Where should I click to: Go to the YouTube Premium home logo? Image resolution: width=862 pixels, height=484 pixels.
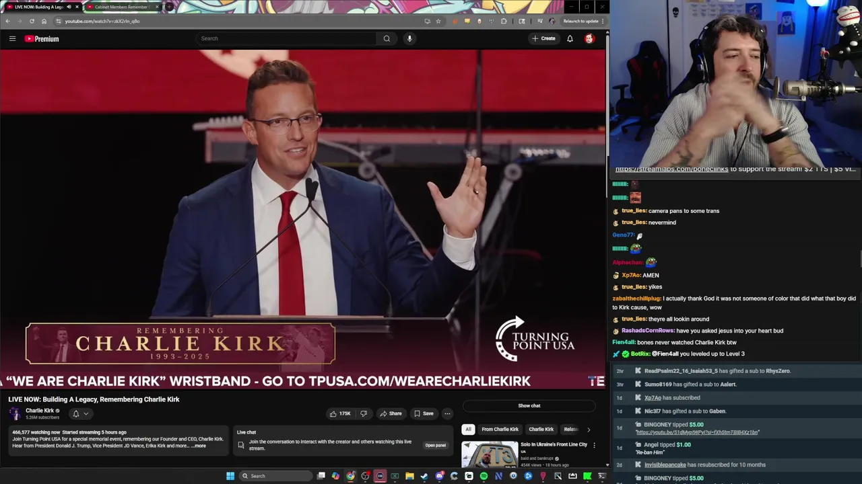(x=42, y=38)
